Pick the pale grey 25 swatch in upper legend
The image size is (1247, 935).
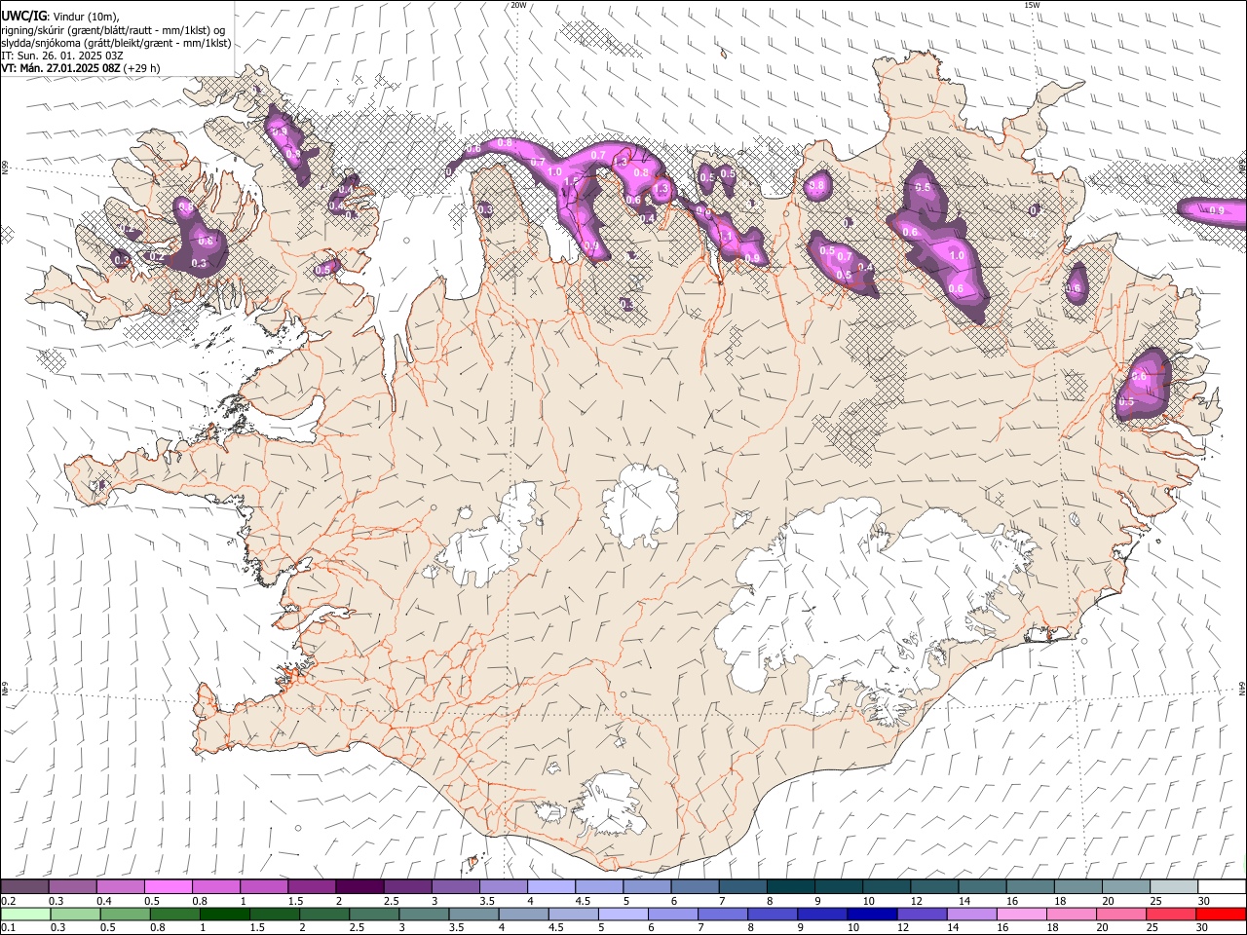tap(1174, 886)
